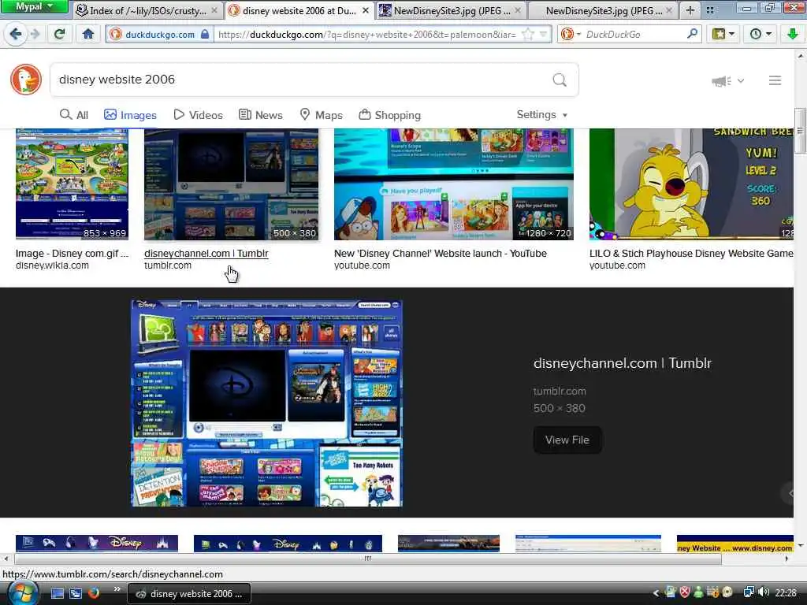Click the DuckDuckGo logo
Screen dimensions: 807x605
coord(26,80)
